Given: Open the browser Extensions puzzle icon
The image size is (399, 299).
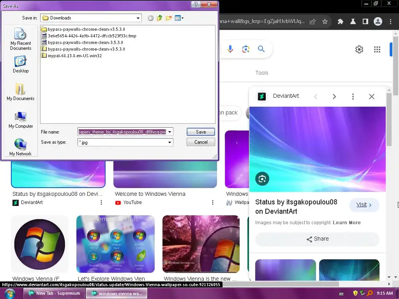Looking at the screenshot, I should click(341, 22).
